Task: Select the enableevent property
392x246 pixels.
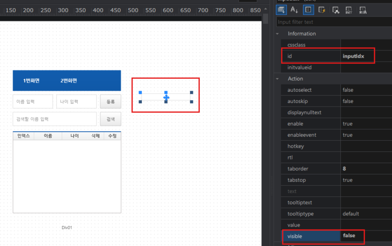Action: pyautogui.click(x=302, y=135)
